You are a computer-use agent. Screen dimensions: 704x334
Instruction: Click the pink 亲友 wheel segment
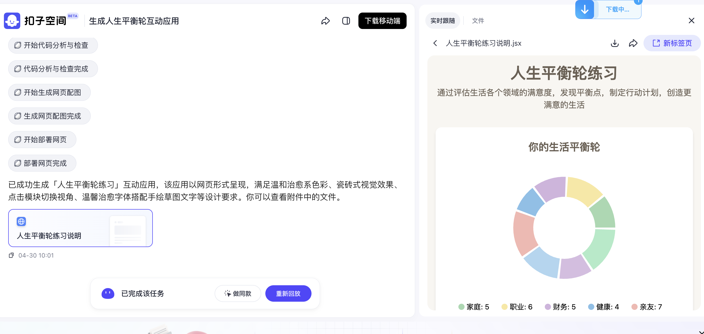coord(524,234)
